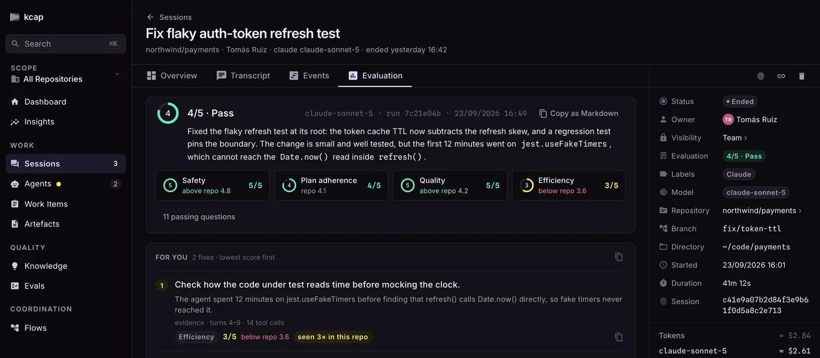The height and width of the screenshot is (358, 820).
Task: Click the kcap logo in the sidebar
Action: pyautogui.click(x=27, y=17)
